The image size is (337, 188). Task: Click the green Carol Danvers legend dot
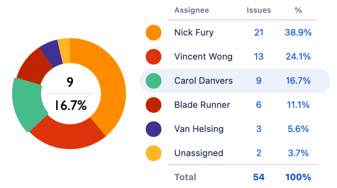154,81
